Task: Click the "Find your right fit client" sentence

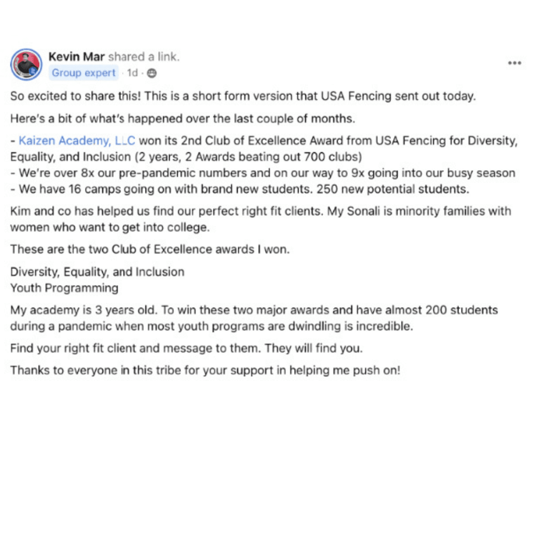Action: click(186, 348)
